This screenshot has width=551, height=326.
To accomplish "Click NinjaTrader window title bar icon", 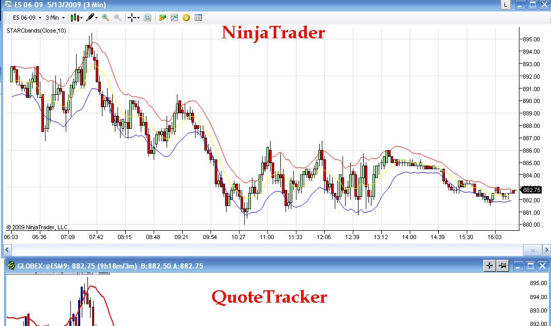I will tap(8, 5).
